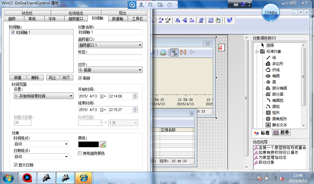Click the mirror vertically icon
314x184 pixels.
tap(185, 20)
